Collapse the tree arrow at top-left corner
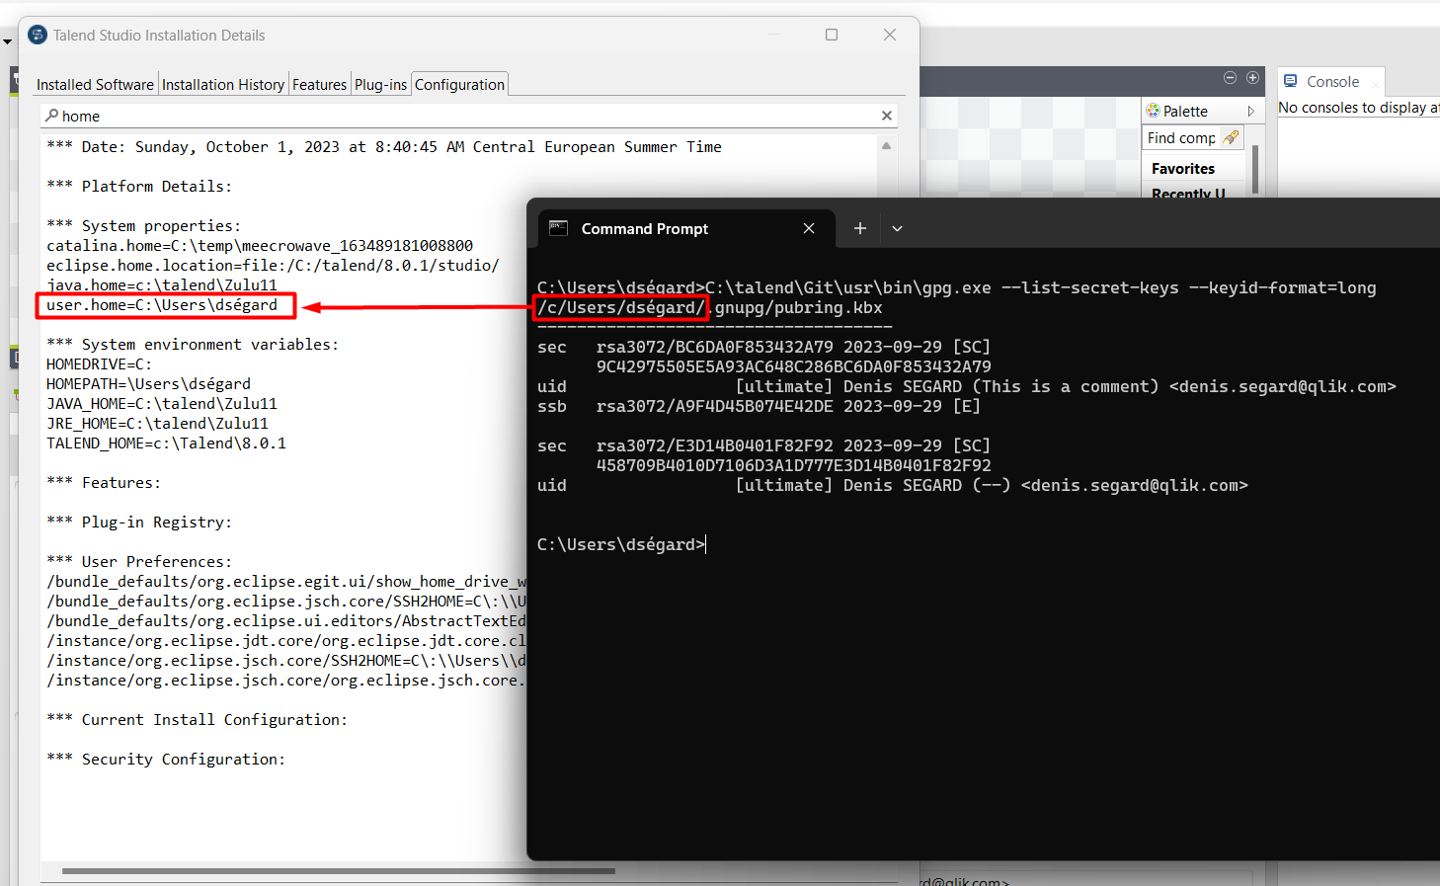Screen dimensions: 1440x886 pos(8,41)
